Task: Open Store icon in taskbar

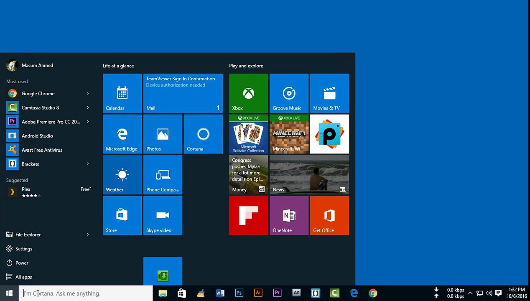Action: [x=182, y=293]
